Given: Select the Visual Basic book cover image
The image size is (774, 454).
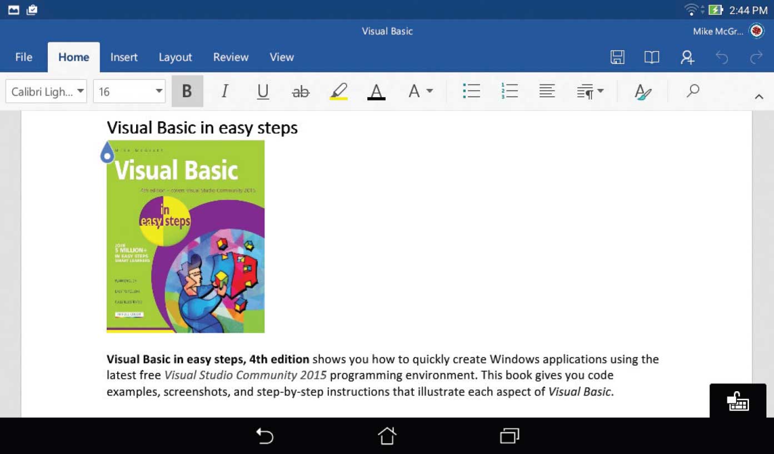Looking at the screenshot, I should click(186, 237).
